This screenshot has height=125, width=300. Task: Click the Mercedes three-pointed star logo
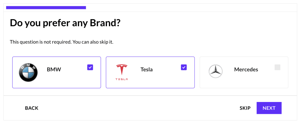pyautogui.click(x=216, y=71)
